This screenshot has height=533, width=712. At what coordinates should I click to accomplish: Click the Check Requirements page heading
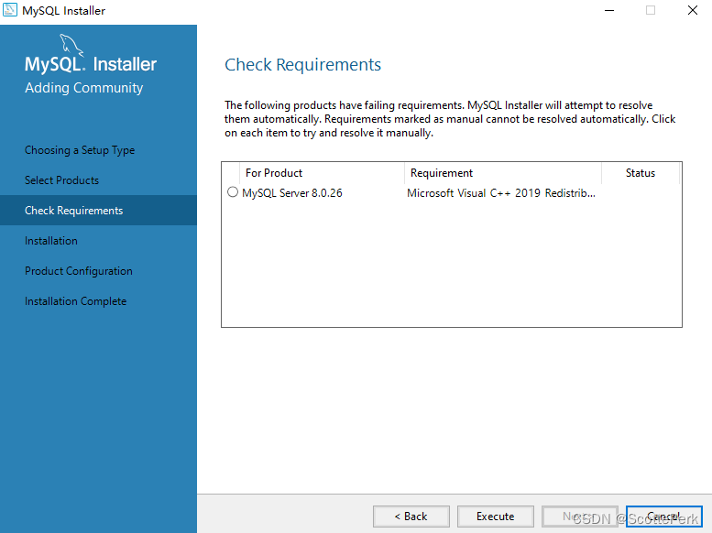303,65
